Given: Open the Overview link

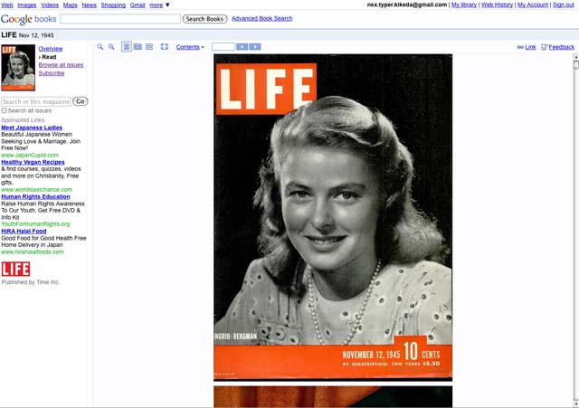Looking at the screenshot, I should click(51, 49).
